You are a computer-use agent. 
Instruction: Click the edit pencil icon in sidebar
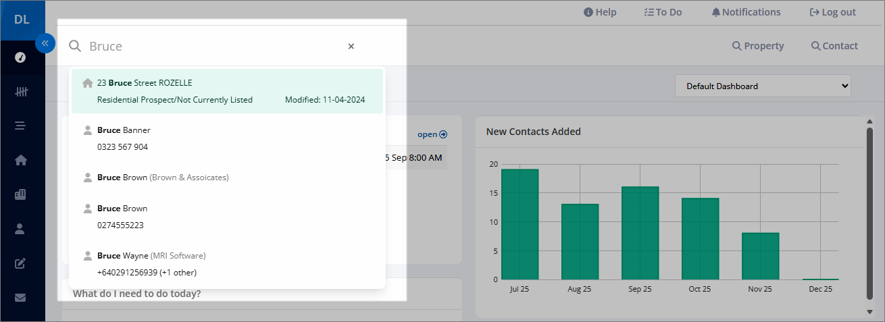pos(20,263)
